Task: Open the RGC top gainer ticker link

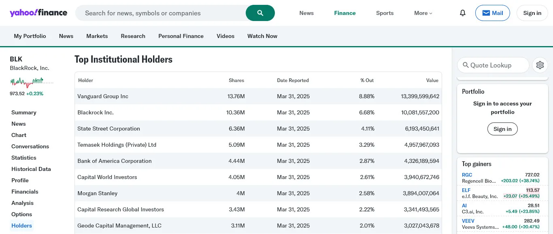Action: [467, 175]
